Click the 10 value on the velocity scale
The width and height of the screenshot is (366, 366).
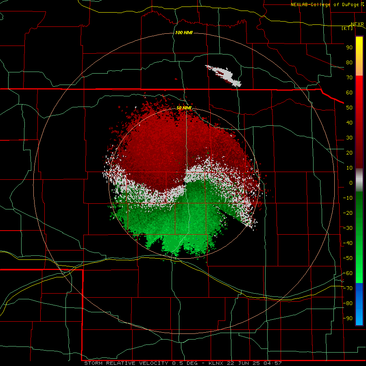(x=349, y=168)
